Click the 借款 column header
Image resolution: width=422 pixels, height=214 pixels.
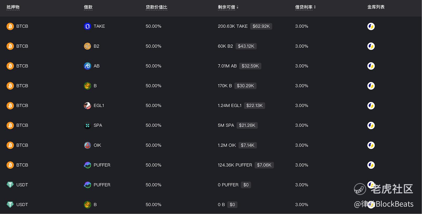pyautogui.click(x=88, y=7)
